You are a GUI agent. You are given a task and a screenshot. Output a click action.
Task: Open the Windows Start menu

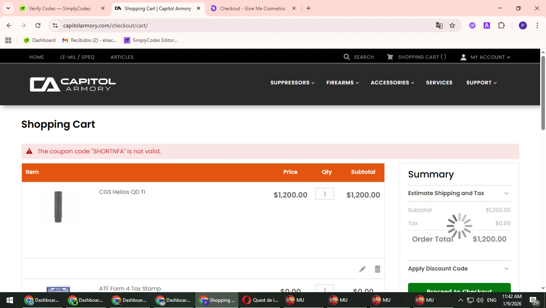(10, 300)
